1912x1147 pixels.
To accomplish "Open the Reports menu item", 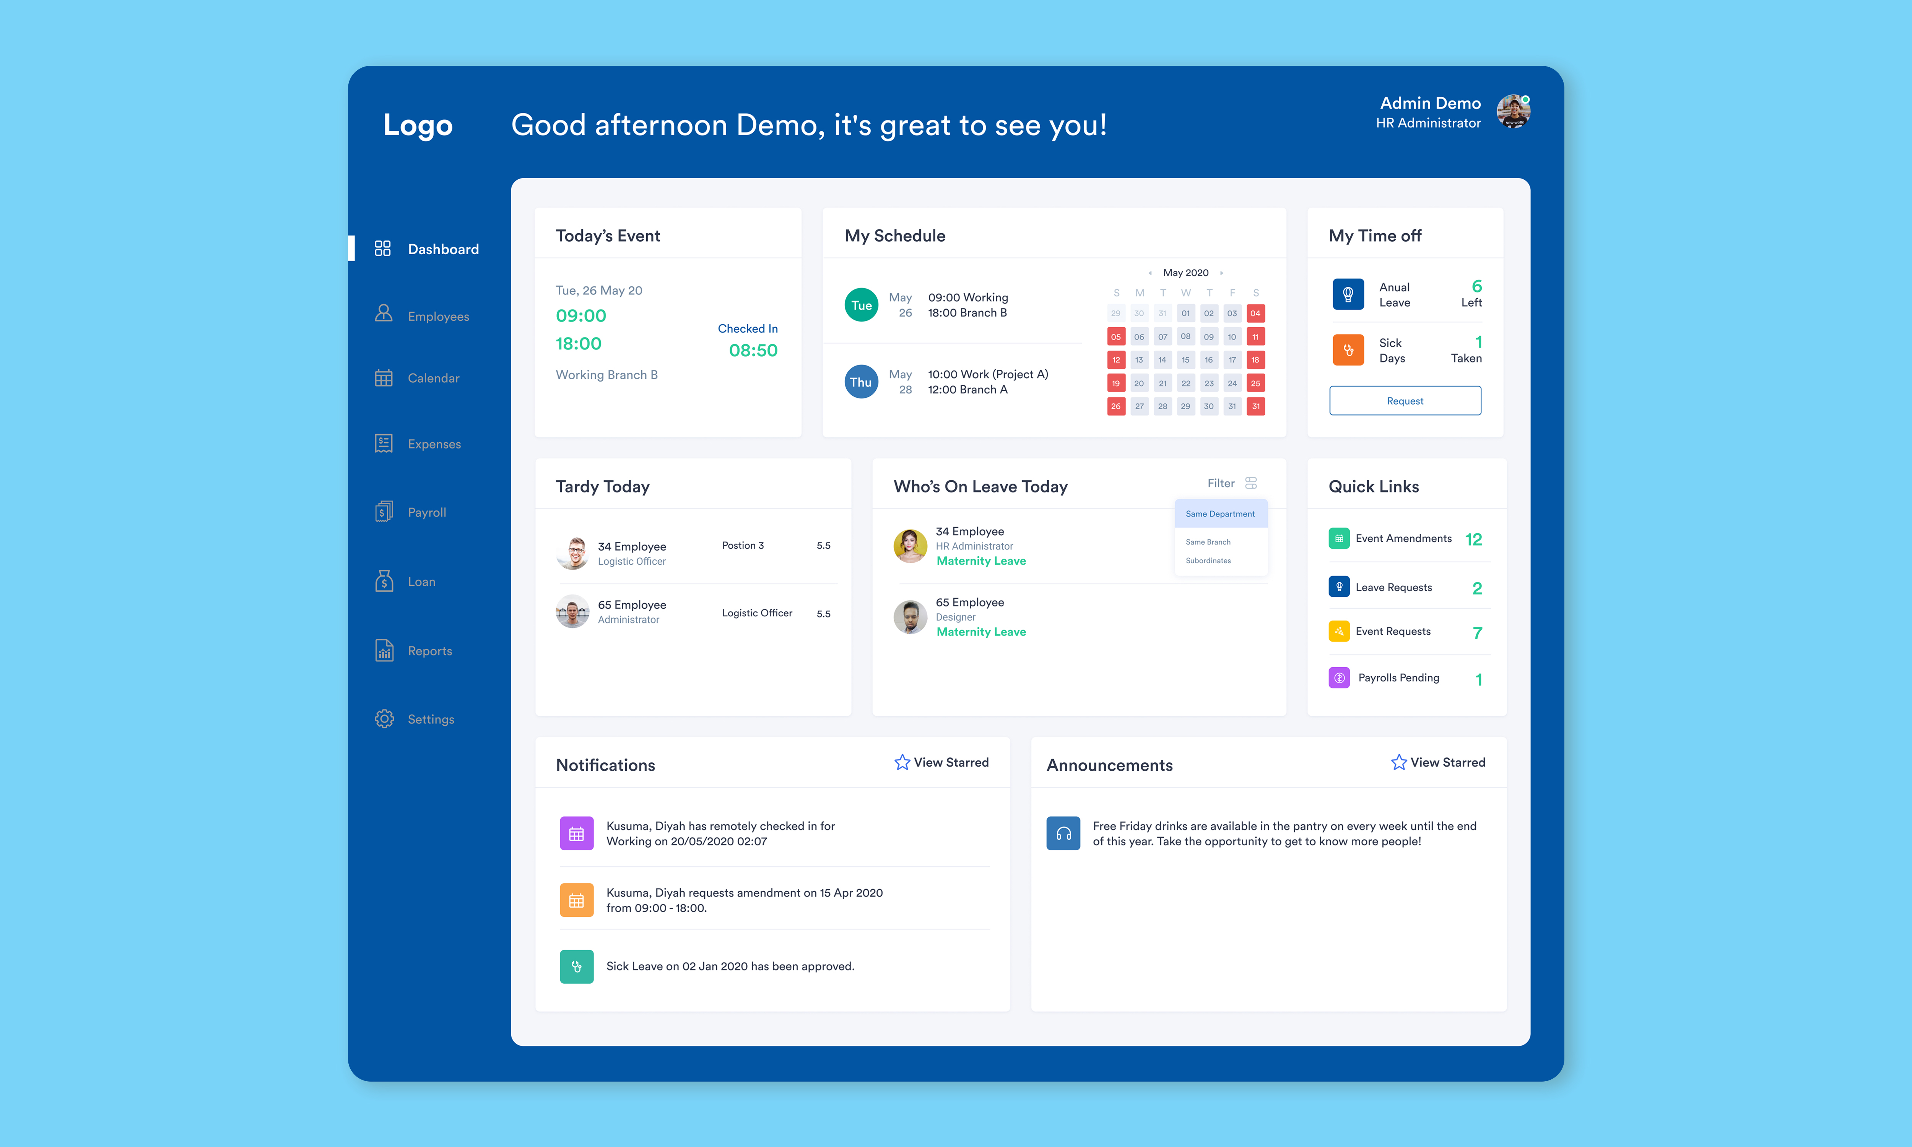I will [x=430, y=651].
